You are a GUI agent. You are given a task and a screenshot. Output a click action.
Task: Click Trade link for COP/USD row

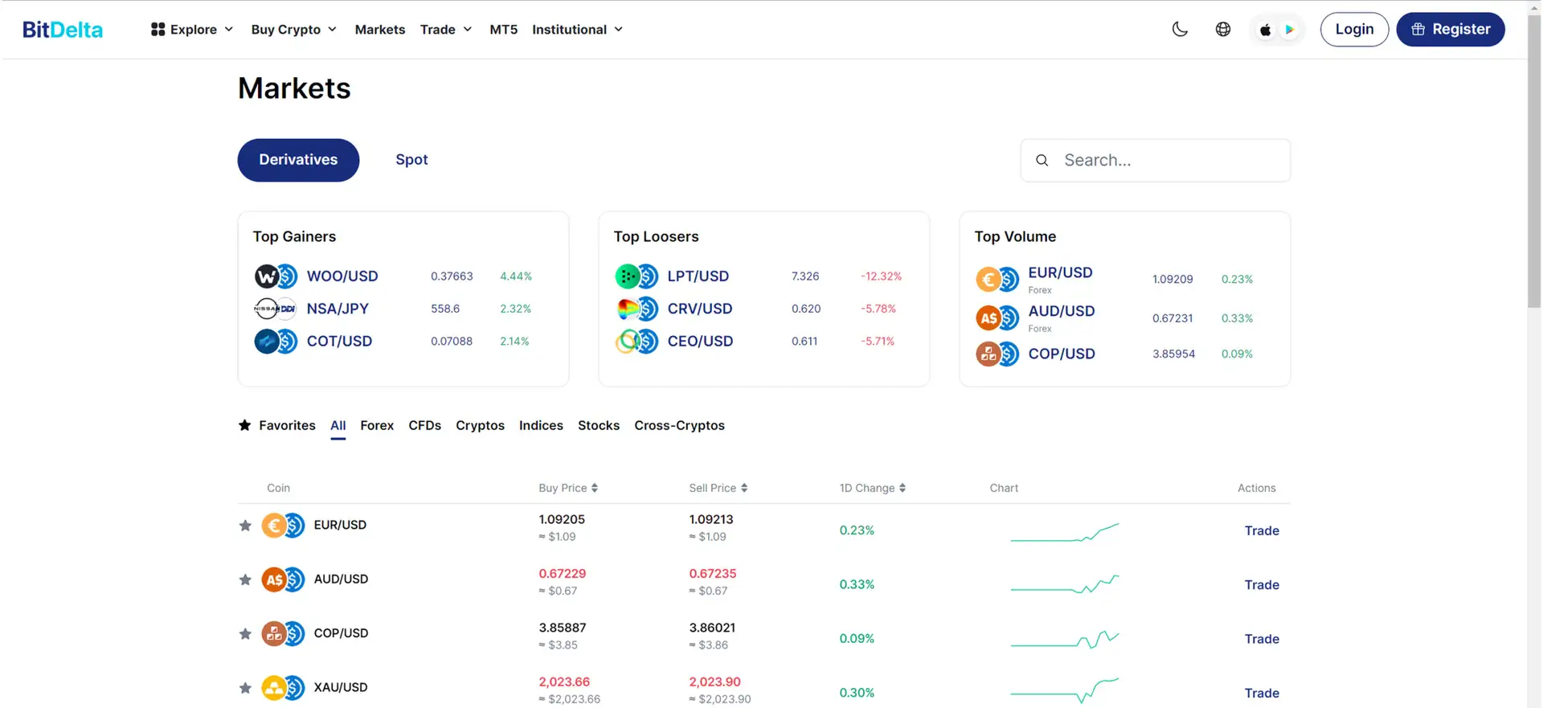pos(1261,639)
